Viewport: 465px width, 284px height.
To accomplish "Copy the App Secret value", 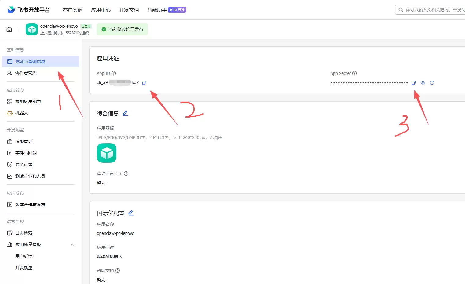I will tap(414, 83).
